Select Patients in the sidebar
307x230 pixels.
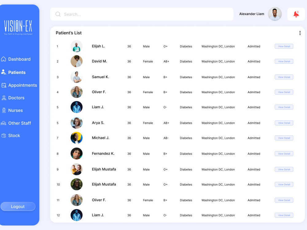coord(13,72)
